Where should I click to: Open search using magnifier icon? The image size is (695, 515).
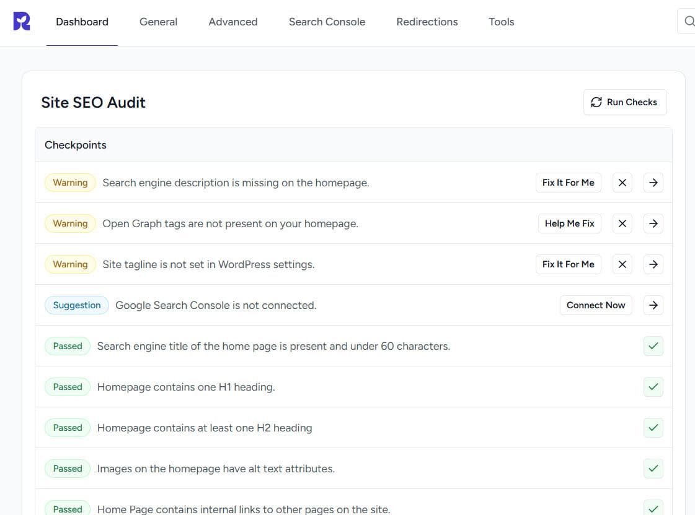689,21
